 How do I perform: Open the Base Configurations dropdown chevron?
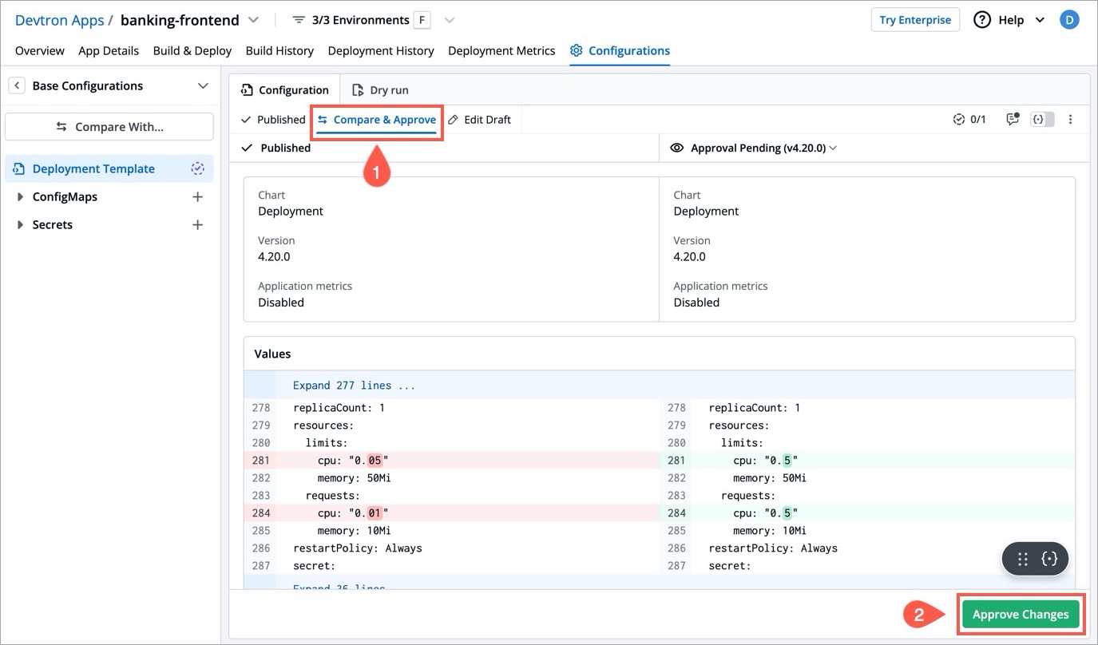click(x=203, y=85)
